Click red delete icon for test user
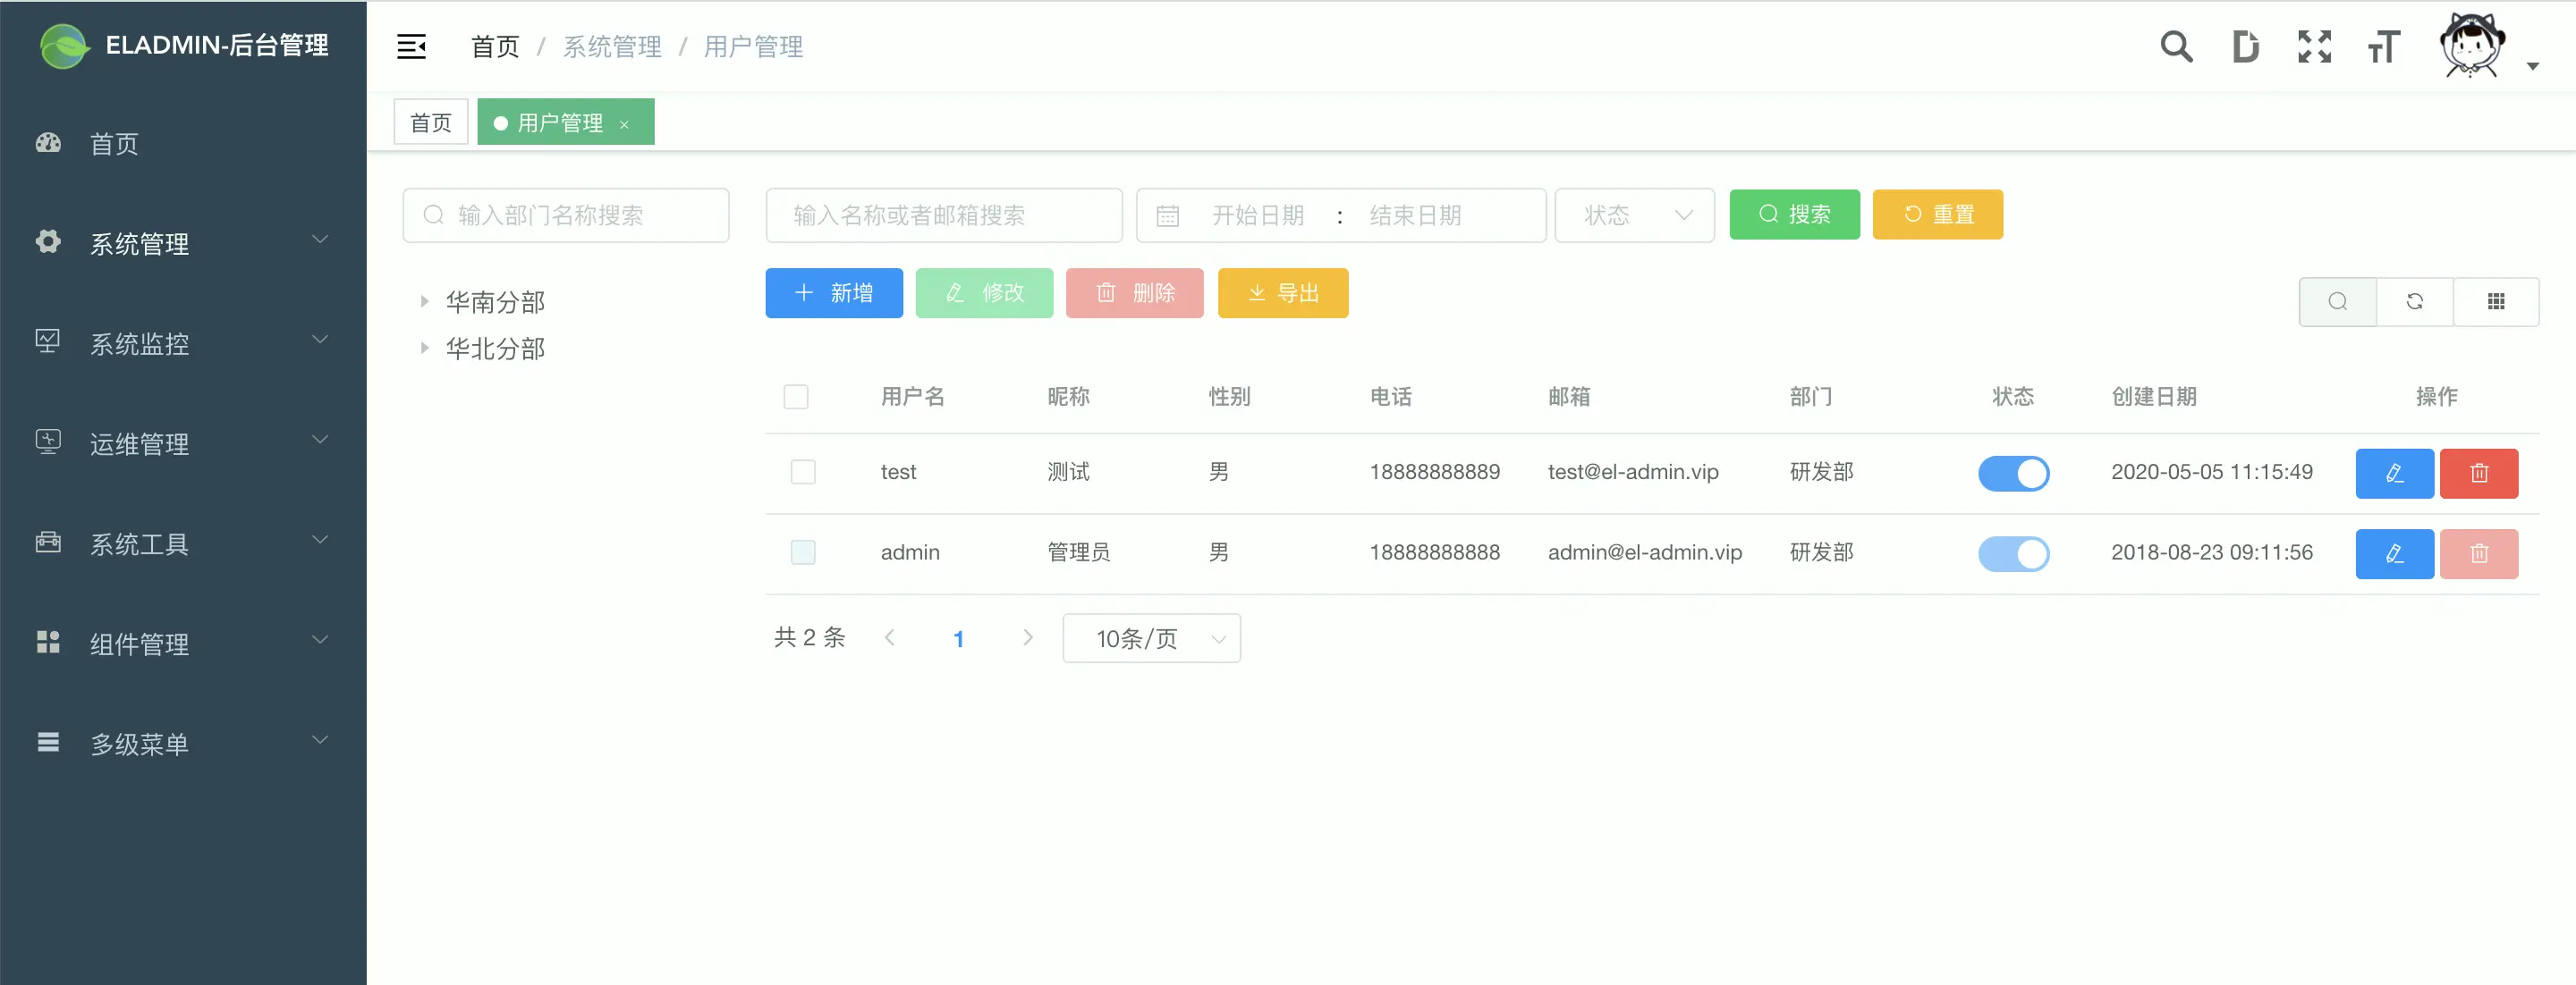2576x985 pixels. coord(2478,473)
